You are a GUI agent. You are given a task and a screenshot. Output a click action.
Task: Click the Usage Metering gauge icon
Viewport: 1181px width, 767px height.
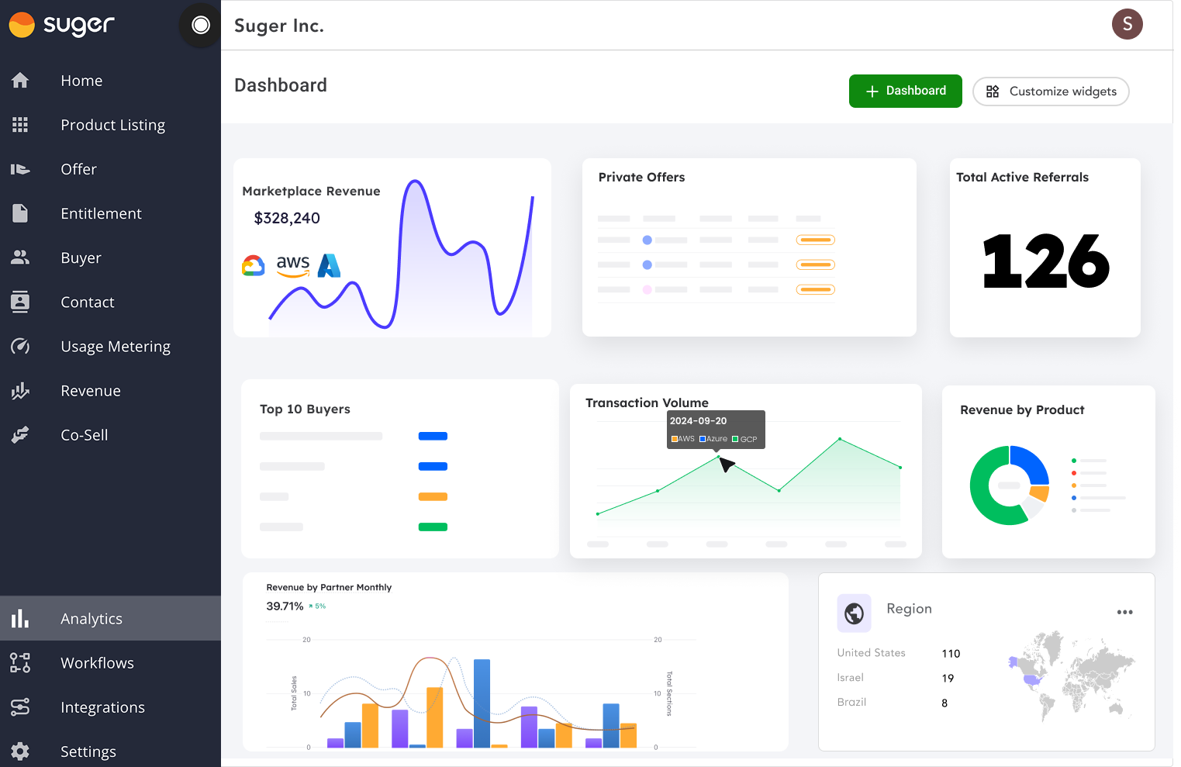20,347
